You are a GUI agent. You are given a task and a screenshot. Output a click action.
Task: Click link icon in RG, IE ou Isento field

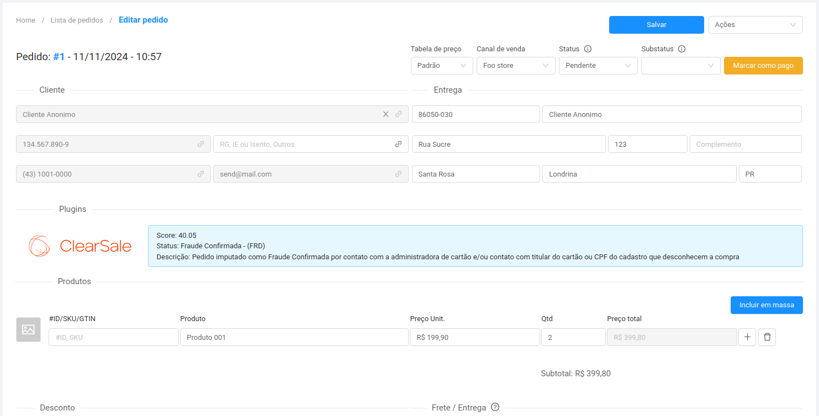point(398,144)
